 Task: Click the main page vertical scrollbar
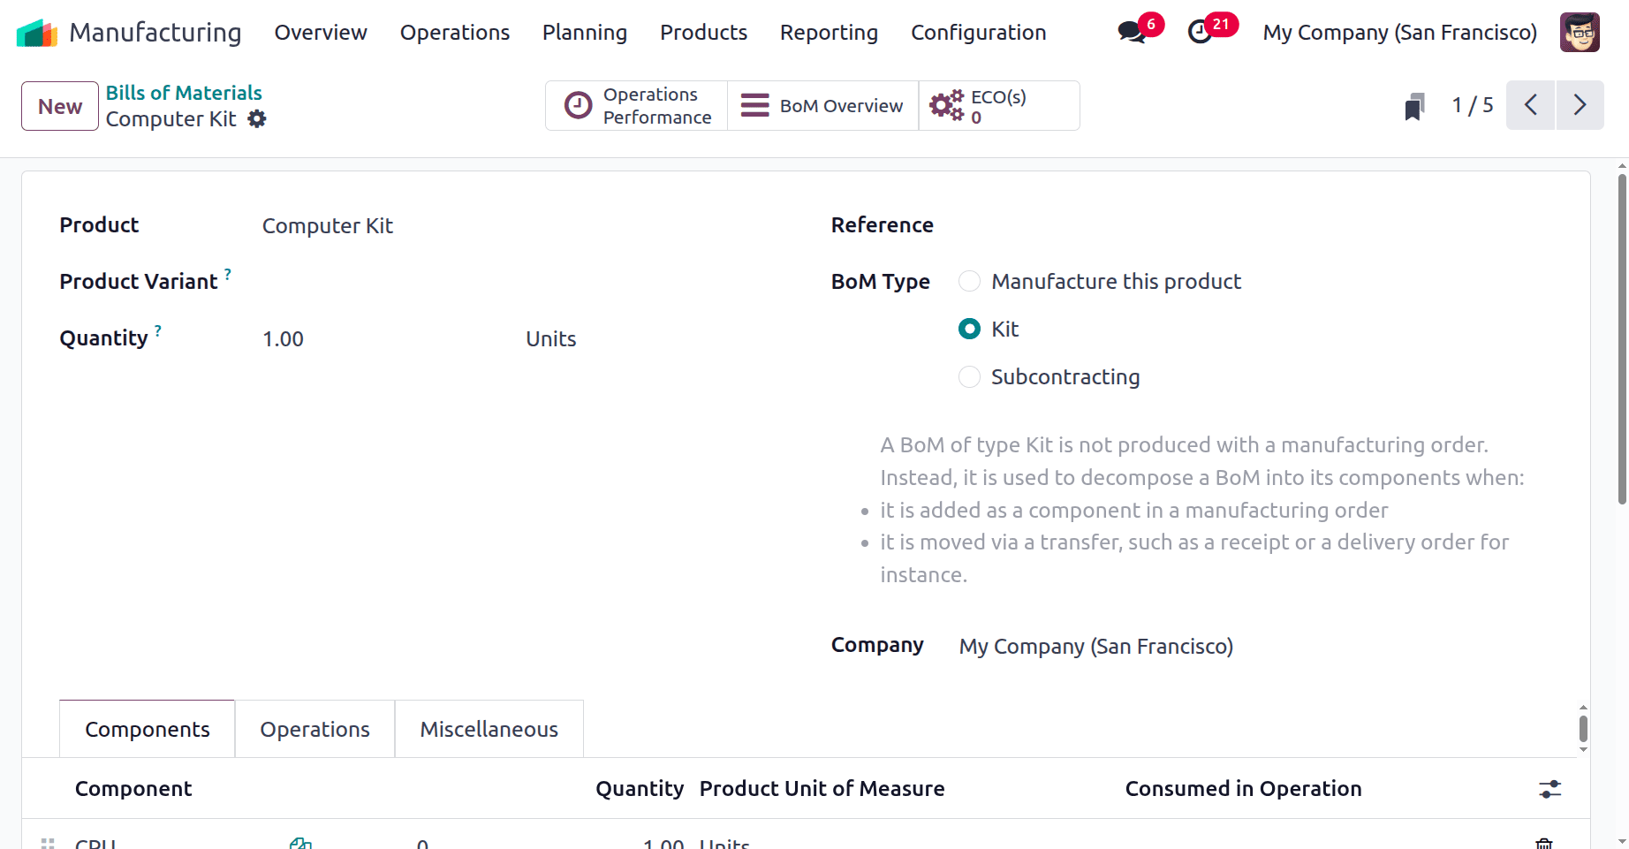pyautogui.click(x=1622, y=339)
